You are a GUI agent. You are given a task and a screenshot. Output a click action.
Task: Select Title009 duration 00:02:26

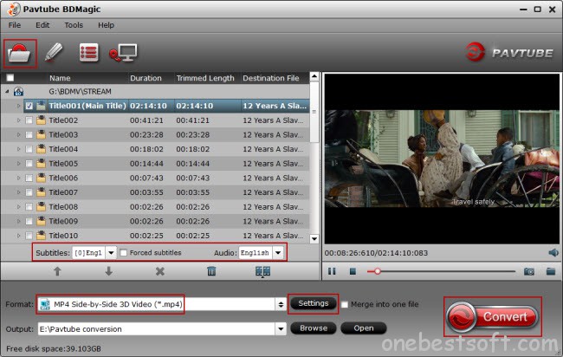[146, 221]
